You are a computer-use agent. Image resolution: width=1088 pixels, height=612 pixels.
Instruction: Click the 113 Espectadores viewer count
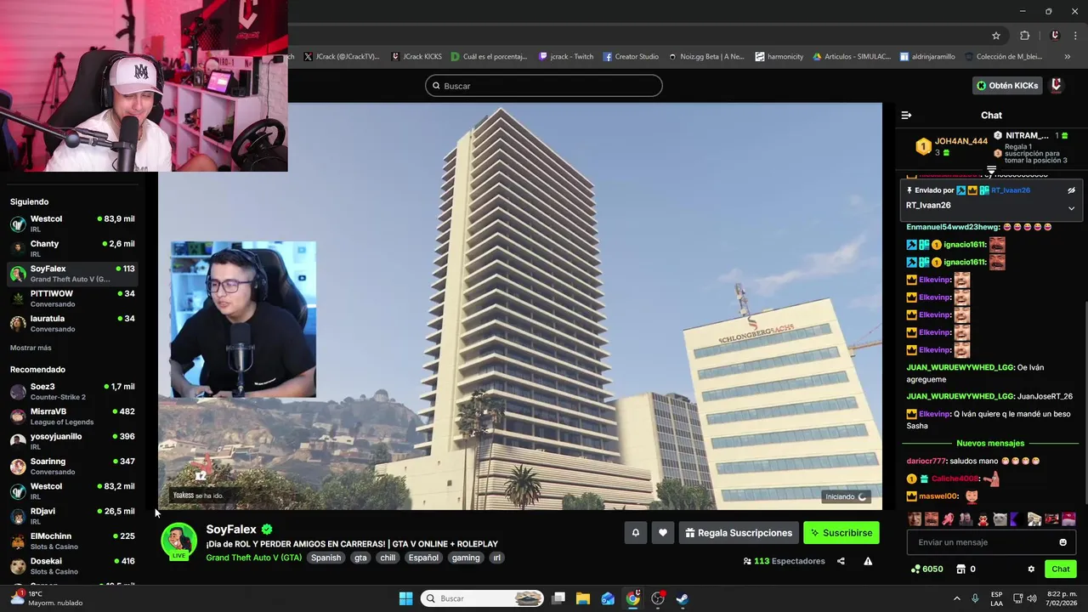[x=784, y=561]
